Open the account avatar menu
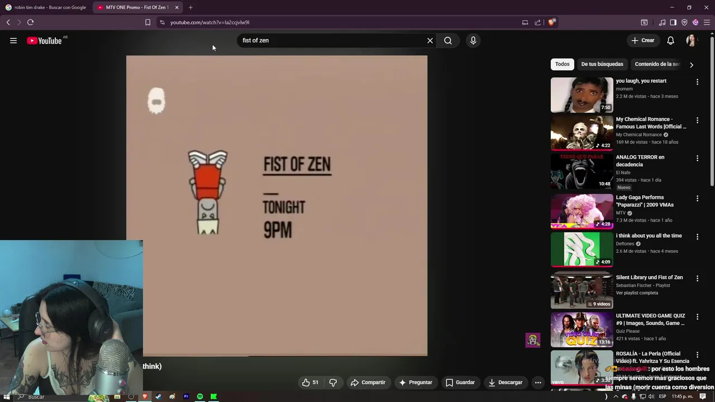 coord(692,40)
